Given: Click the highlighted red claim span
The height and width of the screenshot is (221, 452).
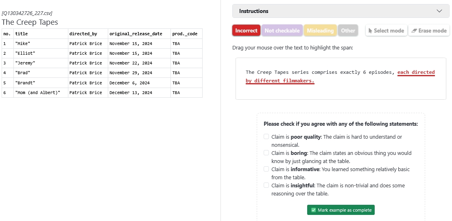Looking at the screenshot, I should (x=416, y=73).
